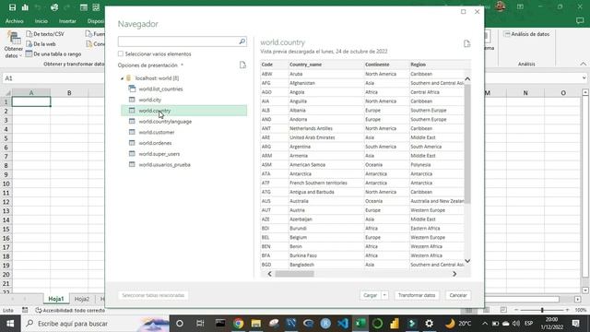The image size is (590, 332).
Task: Click the Cancelar button
Action: pyautogui.click(x=458, y=295)
